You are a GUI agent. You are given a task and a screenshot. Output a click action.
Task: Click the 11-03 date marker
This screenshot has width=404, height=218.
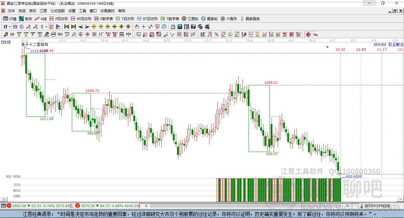coord(361,49)
